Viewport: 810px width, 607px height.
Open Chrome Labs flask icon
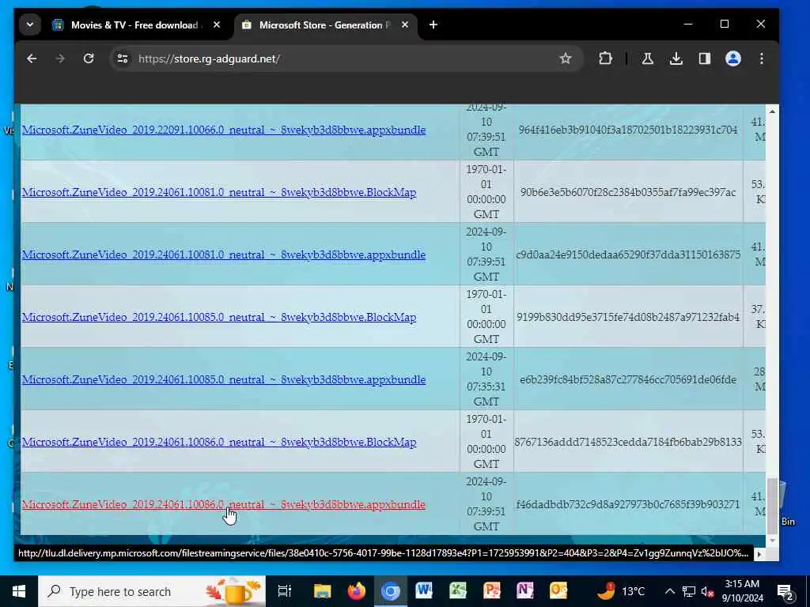[647, 58]
